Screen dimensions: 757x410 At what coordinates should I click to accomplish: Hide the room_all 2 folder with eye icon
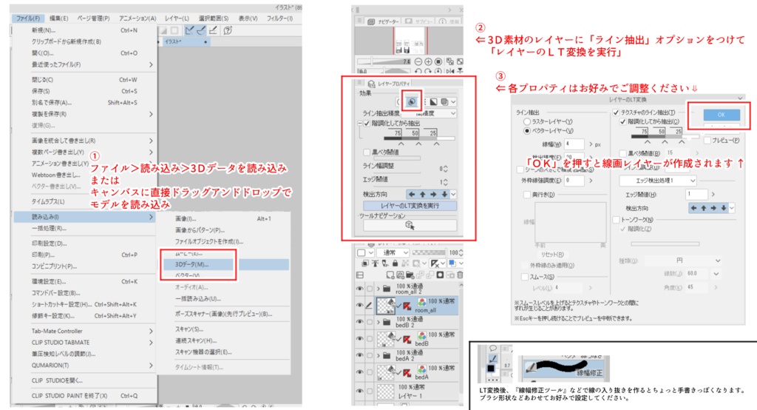point(360,289)
